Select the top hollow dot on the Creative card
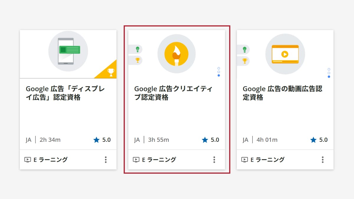Image resolution: width=354 pixels, height=199 pixels. [219, 68]
